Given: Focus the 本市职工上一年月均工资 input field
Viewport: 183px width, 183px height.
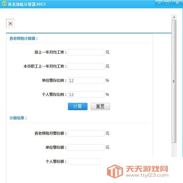Looking at the screenshot, I should coord(86,66).
